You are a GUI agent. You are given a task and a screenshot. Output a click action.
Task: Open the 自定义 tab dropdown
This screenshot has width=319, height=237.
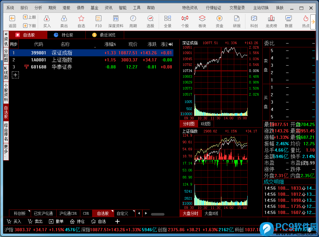(x=134, y=211)
